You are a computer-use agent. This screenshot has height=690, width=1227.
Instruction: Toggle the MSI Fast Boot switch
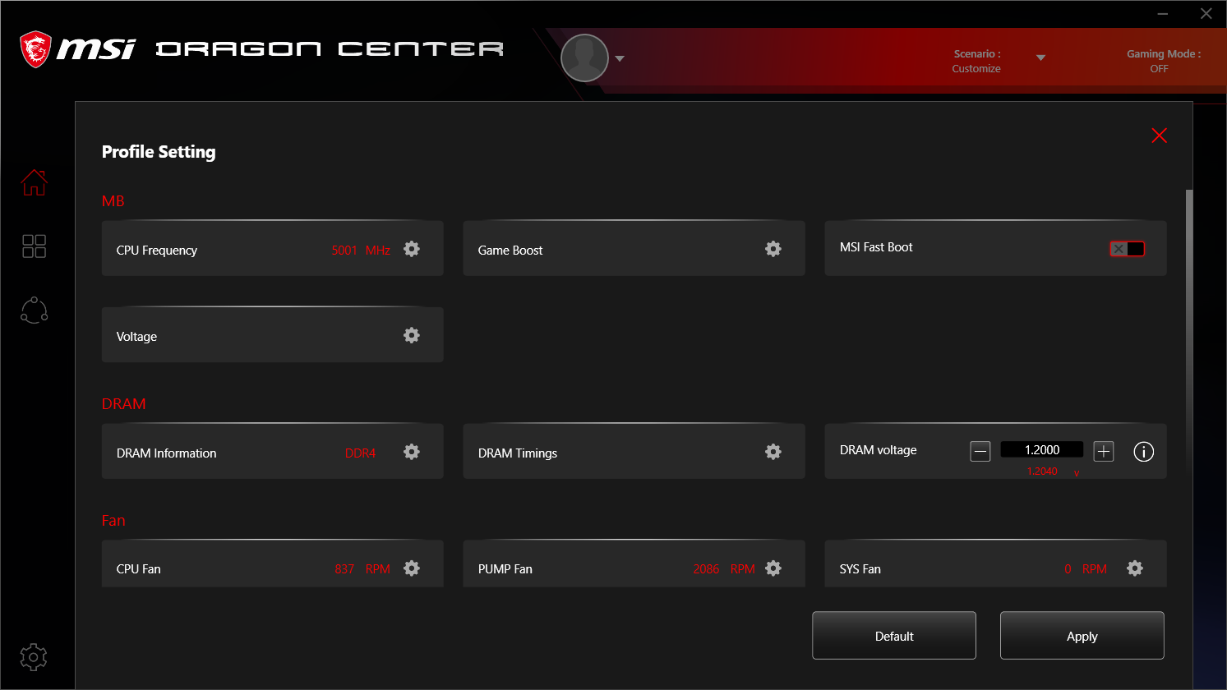coord(1127,249)
